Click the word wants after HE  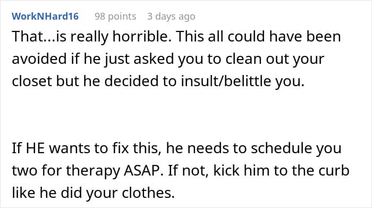tap(70, 148)
